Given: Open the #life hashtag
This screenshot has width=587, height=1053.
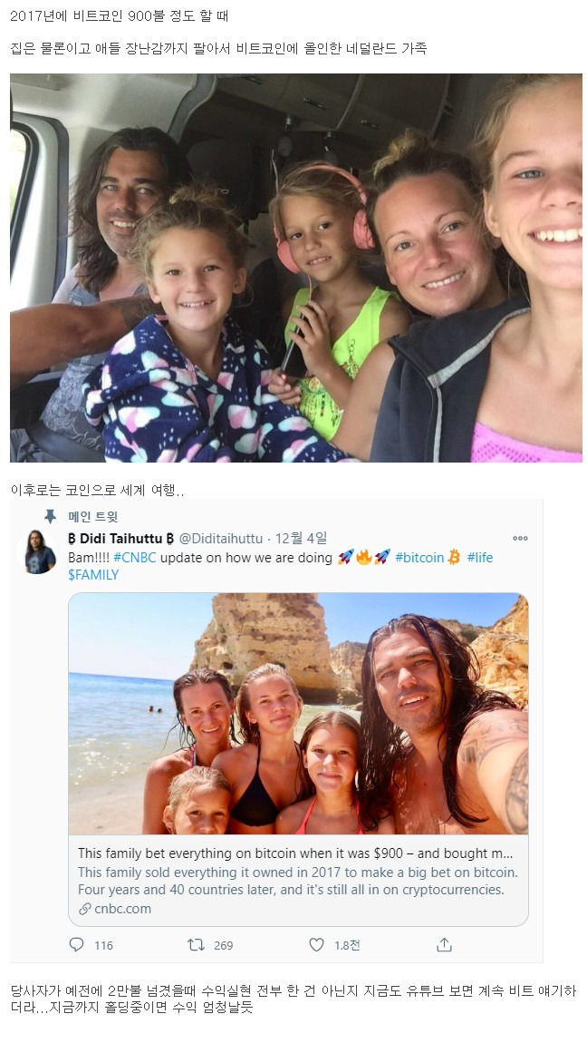Looking at the screenshot, I should click(x=480, y=558).
